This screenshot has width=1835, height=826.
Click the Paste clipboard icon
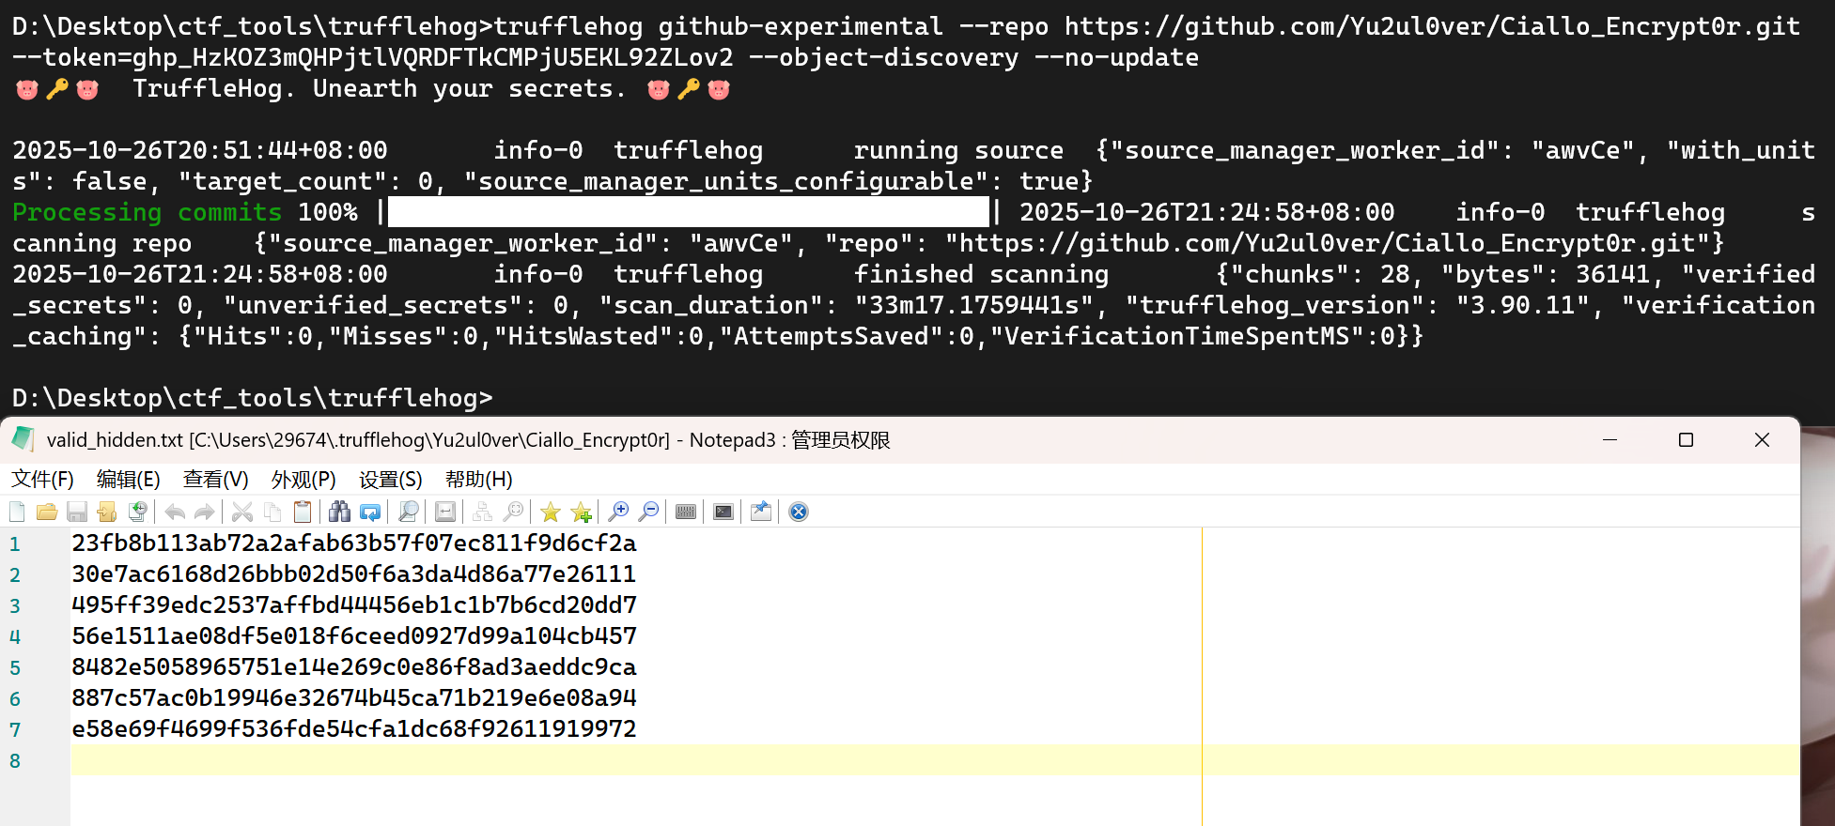[303, 512]
